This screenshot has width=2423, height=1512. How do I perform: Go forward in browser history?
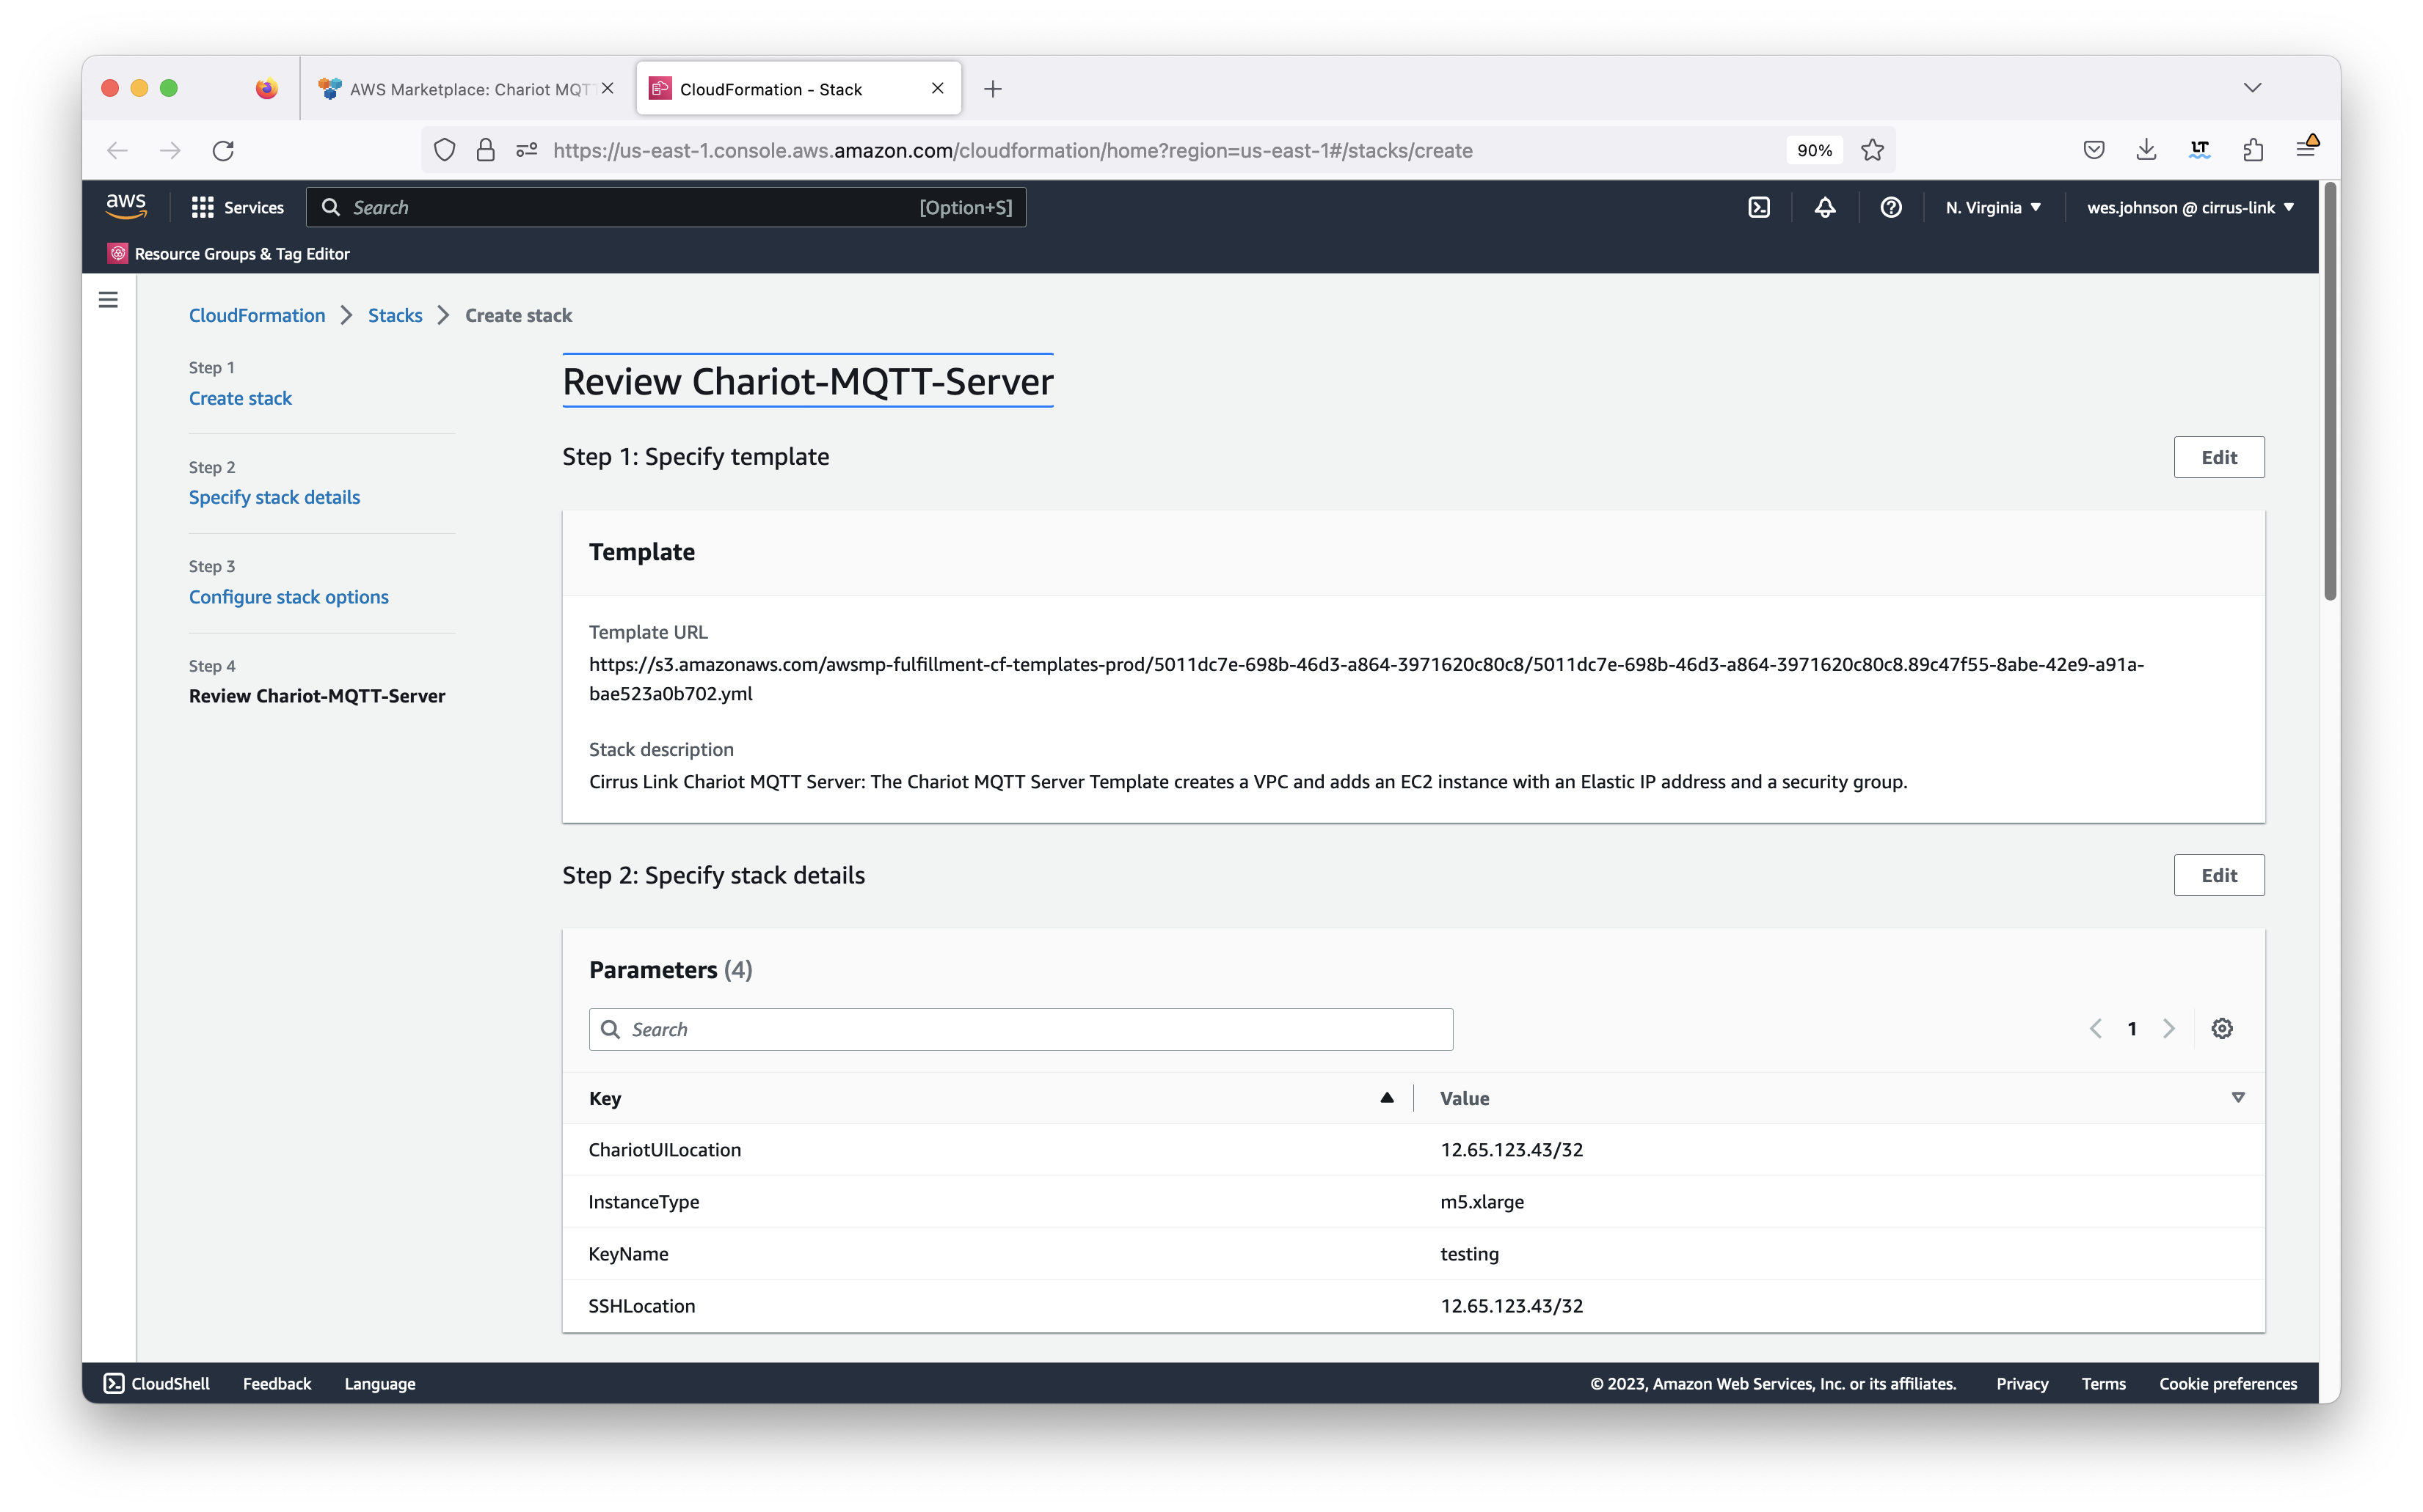170,150
